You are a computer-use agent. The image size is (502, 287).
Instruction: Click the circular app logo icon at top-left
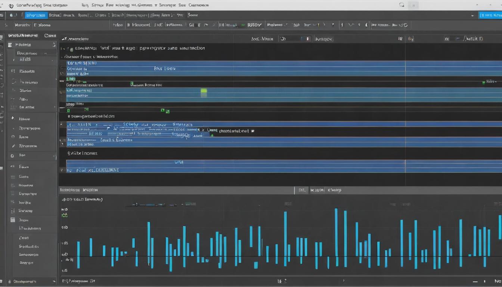(11, 6)
